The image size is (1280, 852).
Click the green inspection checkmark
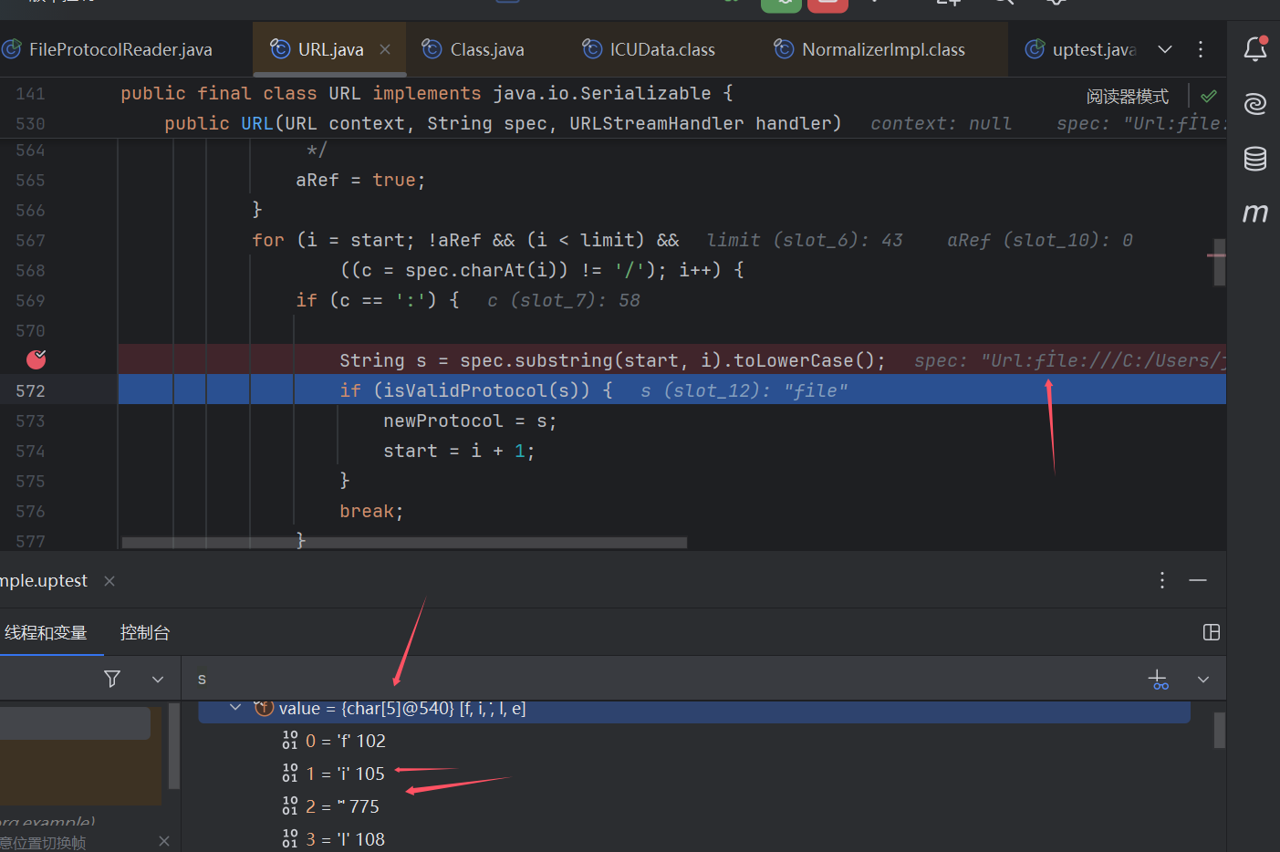[1209, 96]
